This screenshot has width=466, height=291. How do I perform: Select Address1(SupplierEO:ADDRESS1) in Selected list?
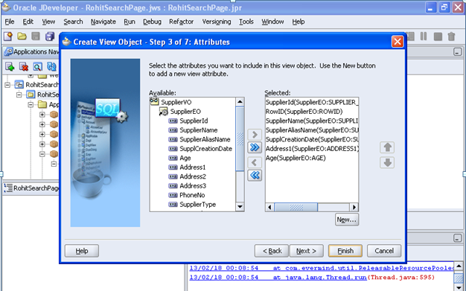[x=312, y=149]
